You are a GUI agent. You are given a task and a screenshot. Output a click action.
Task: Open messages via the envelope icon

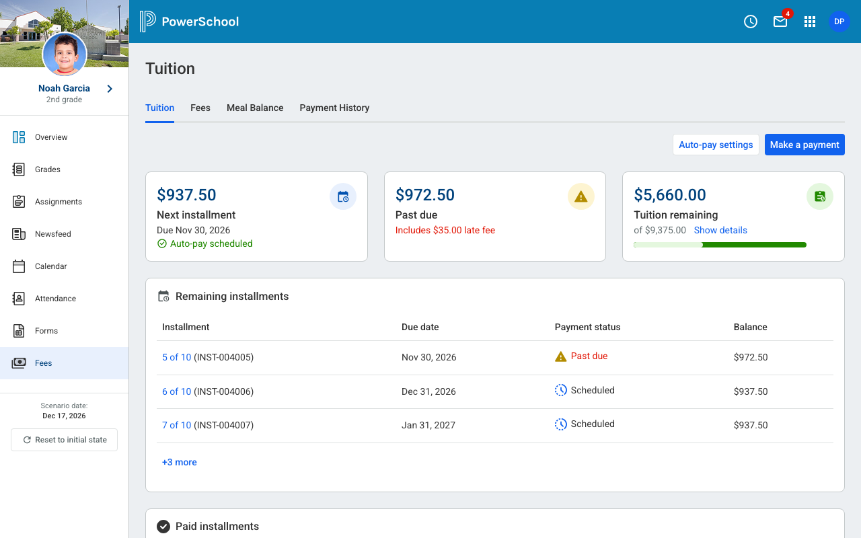(780, 22)
